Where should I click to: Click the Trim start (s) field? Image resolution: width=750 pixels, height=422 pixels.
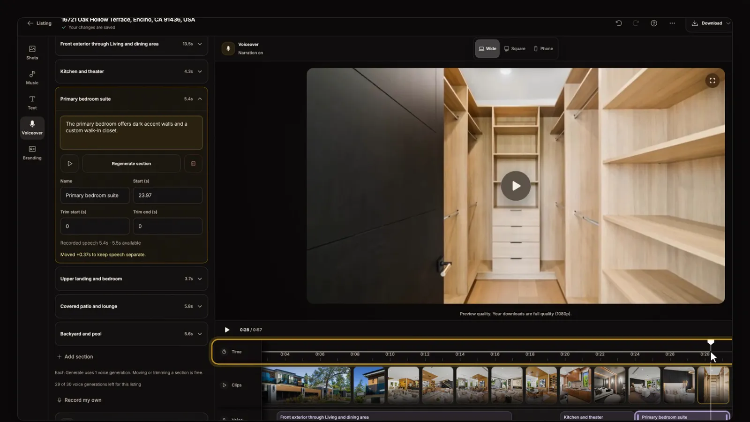pos(95,226)
